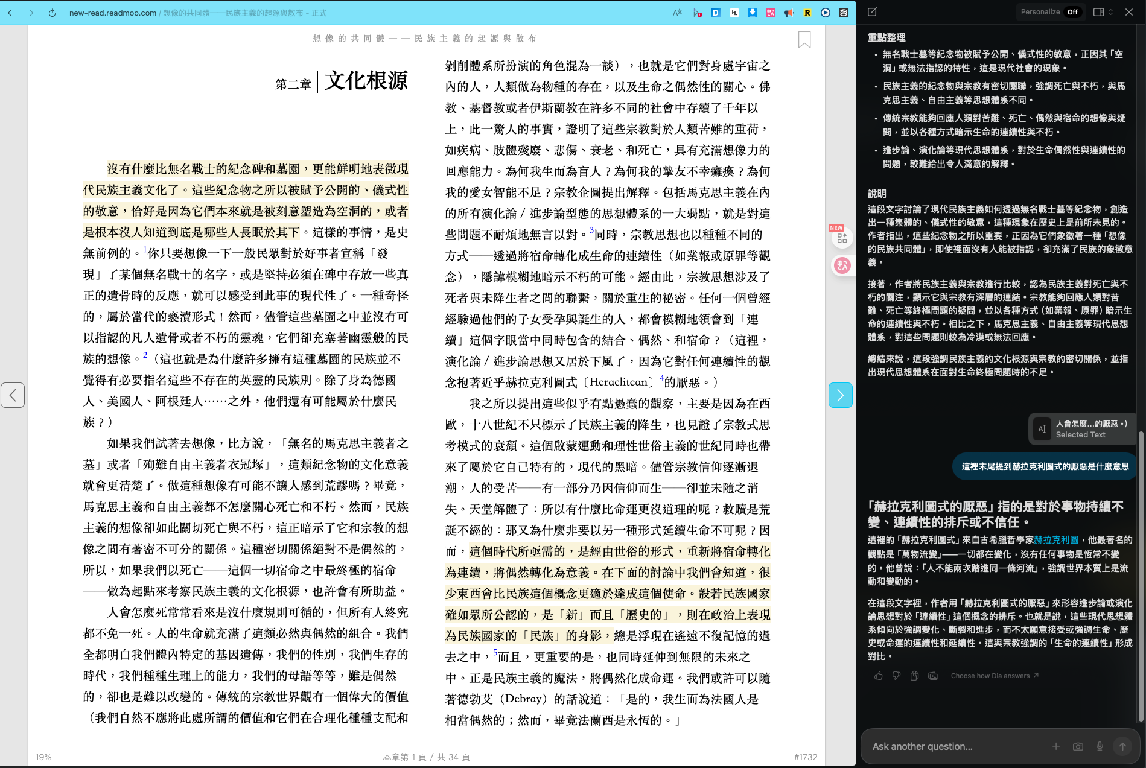The image size is (1146, 768).
Task: Bookmark this page with the ribbon icon
Action: click(804, 40)
